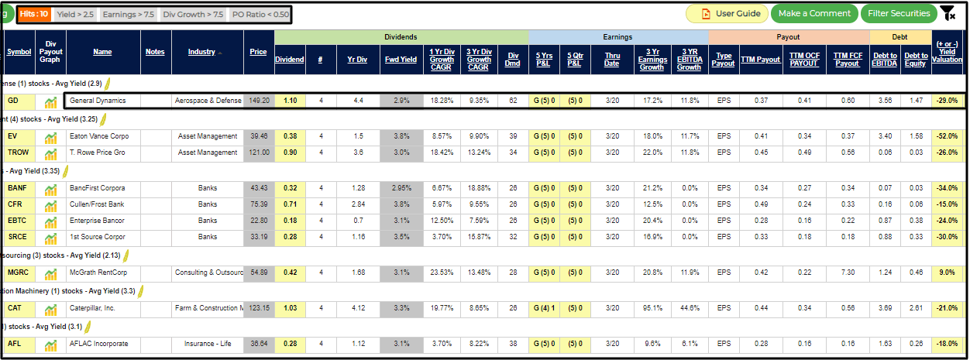Screen dimensions: 970x360
Task: Open the payout graph icon for CAT
Action: pyautogui.click(x=50, y=309)
